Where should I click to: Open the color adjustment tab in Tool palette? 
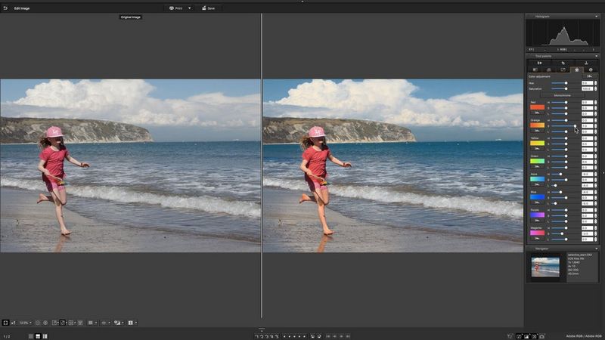pos(576,70)
